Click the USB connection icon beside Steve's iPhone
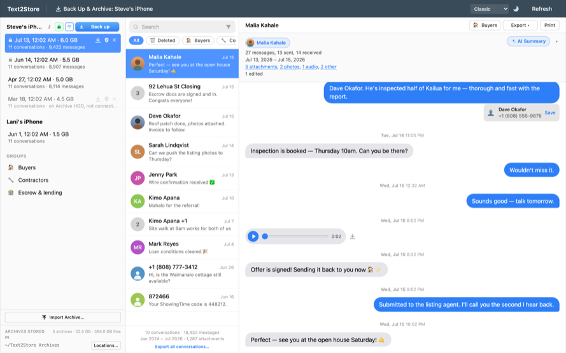The height and width of the screenshot is (353, 566). pos(49,27)
